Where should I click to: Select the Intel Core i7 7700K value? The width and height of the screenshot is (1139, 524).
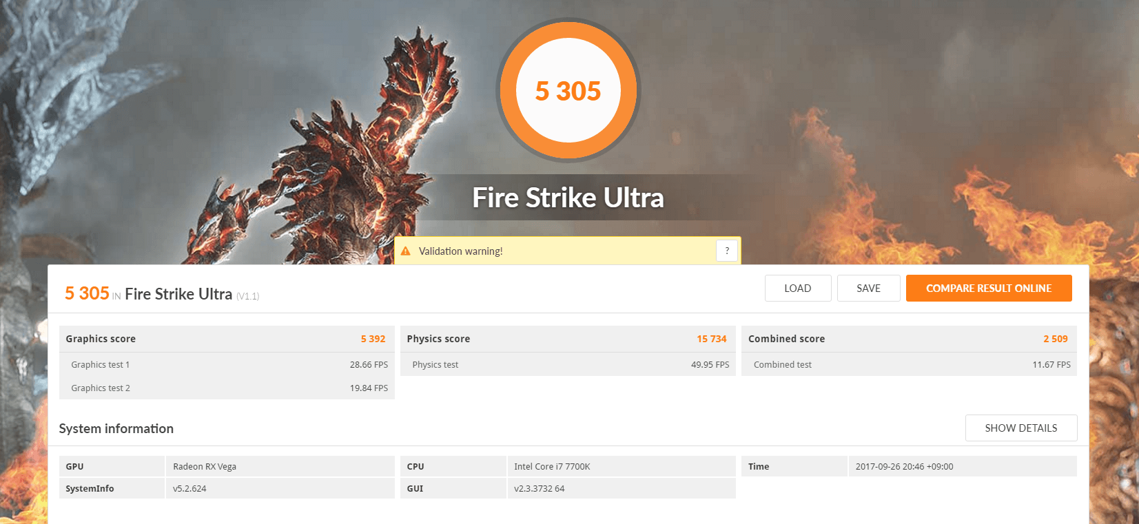pyautogui.click(x=552, y=466)
